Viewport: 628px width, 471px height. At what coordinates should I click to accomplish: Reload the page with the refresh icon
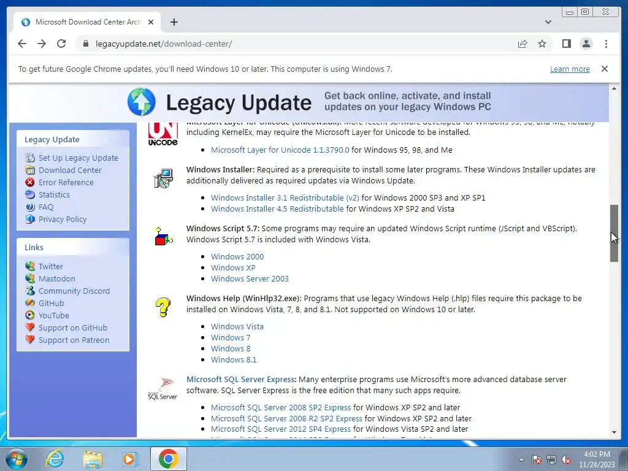pos(61,44)
